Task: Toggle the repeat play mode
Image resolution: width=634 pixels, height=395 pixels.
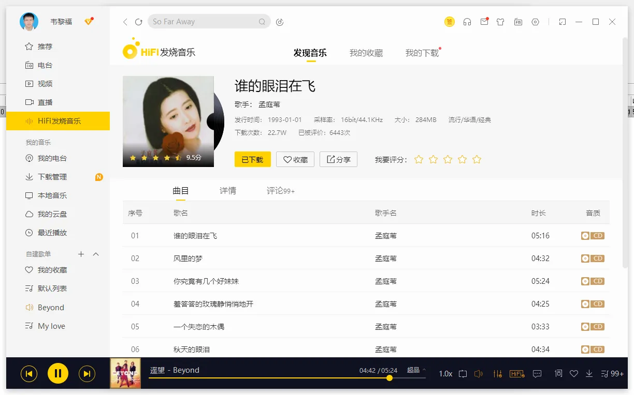Action: point(462,373)
